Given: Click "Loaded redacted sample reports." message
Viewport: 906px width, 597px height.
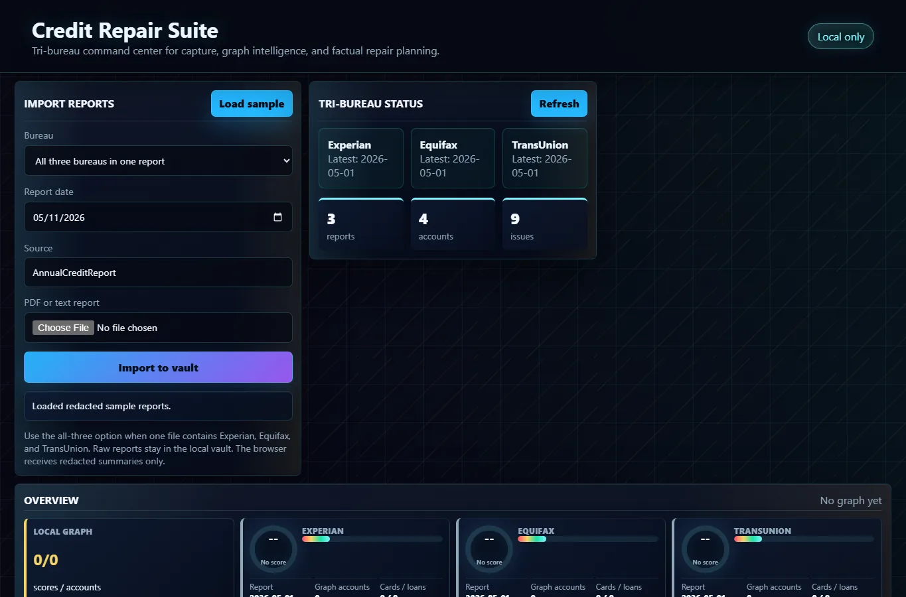Looking at the screenshot, I should point(102,406).
